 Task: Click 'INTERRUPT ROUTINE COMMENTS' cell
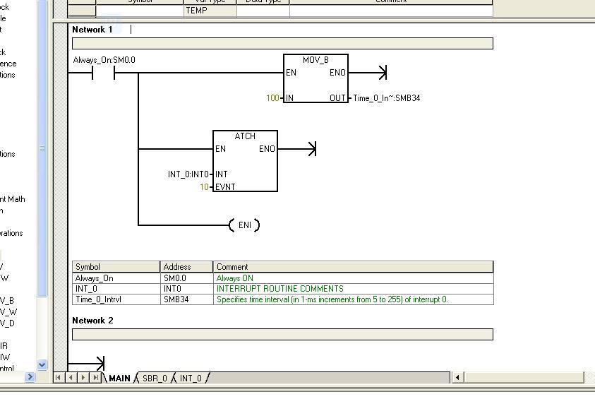[354, 289]
